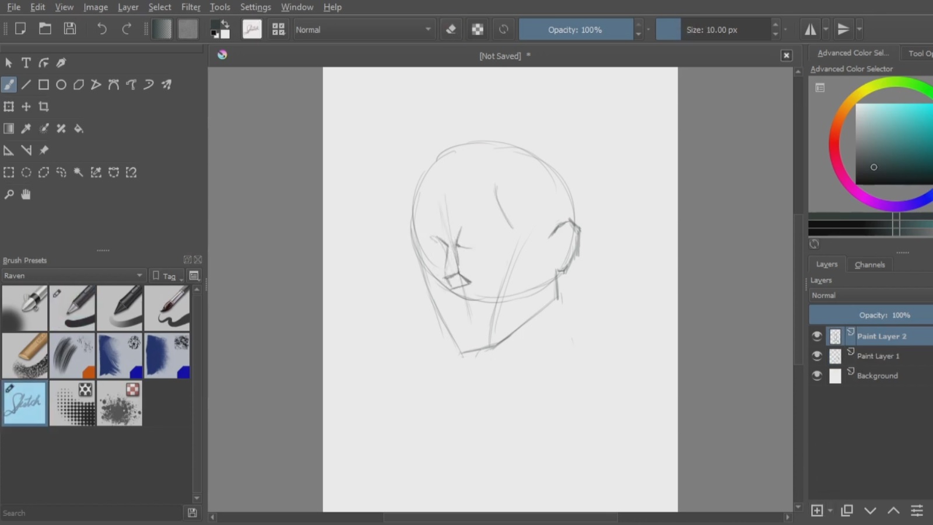Viewport: 933px width, 525px height.
Task: Select the Freehand Brush tool
Action: [9, 85]
